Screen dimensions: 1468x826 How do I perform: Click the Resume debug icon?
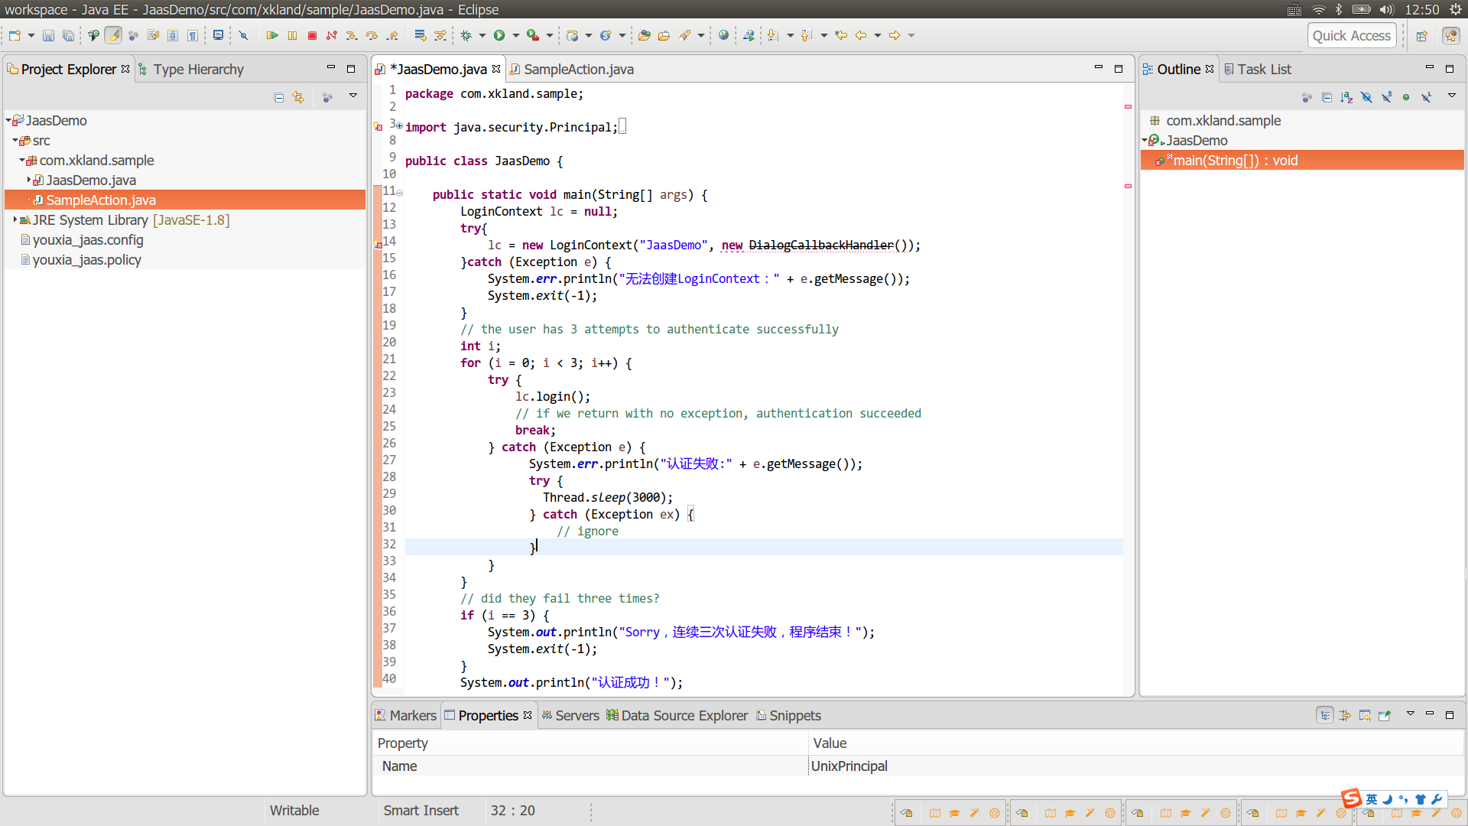click(x=272, y=36)
